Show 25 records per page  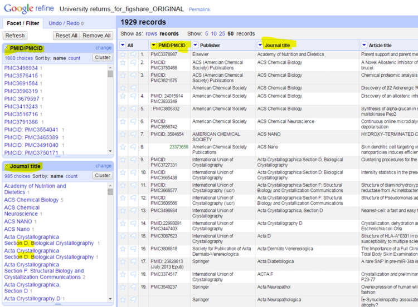pyautogui.click(x=222, y=34)
